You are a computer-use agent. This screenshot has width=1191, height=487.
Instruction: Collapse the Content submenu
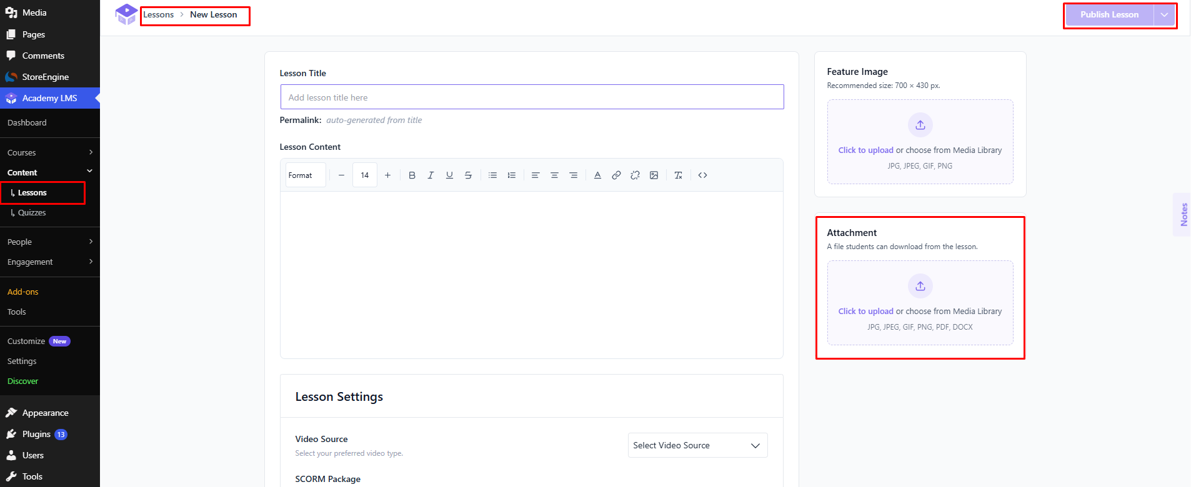50,172
